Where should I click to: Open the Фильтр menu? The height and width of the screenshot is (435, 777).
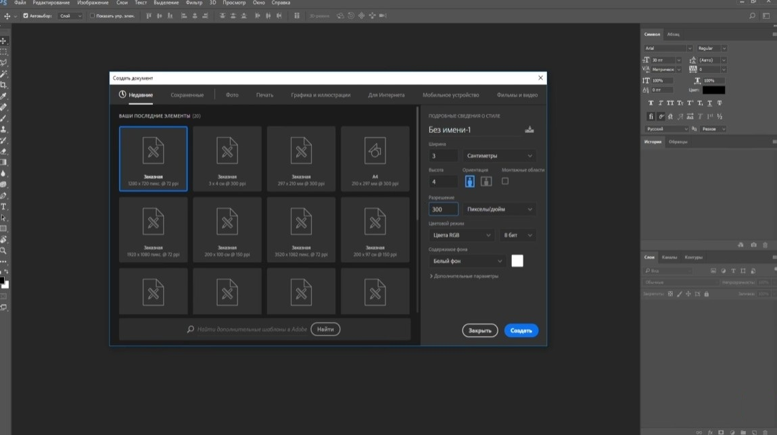point(194,3)
